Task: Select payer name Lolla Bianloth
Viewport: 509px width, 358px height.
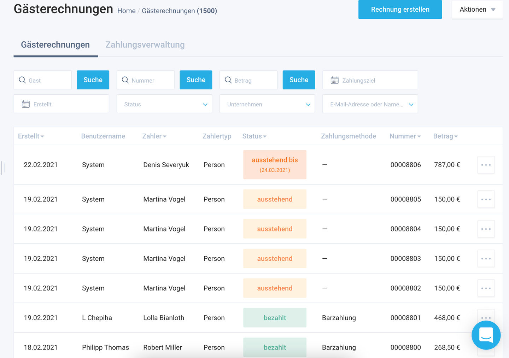Action: point(164,318)
